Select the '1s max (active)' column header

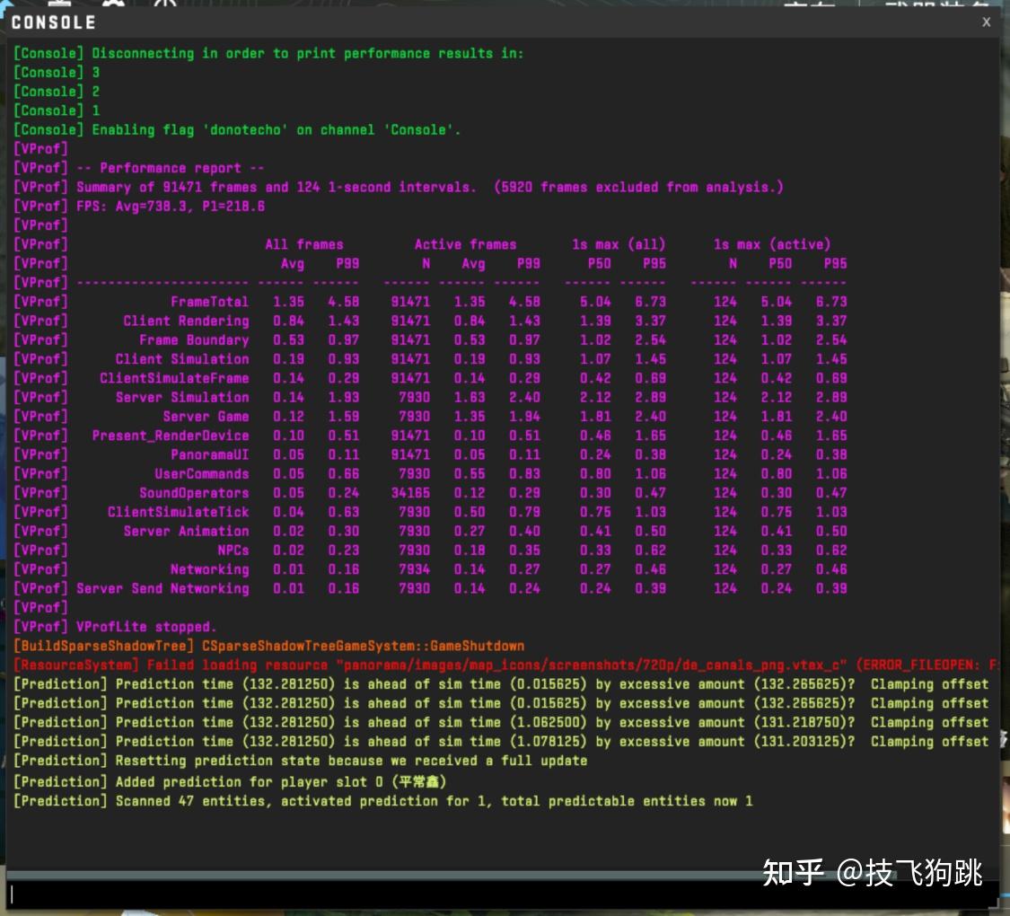[772, 244]
